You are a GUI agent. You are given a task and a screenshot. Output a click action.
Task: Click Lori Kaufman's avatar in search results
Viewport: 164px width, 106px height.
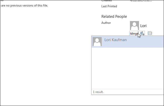click(97, 42)
